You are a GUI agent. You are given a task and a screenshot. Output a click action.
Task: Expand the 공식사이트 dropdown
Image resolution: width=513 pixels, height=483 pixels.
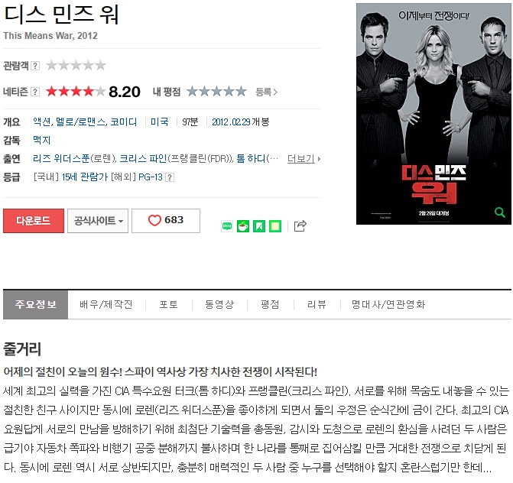pyautogui.click(x=98, y=221)
